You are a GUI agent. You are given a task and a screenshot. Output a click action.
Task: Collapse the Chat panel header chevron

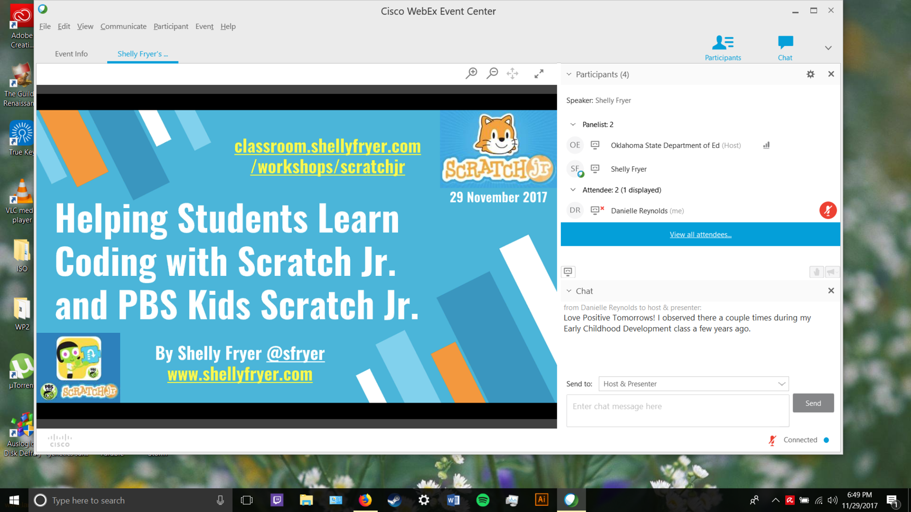(569, 291)
